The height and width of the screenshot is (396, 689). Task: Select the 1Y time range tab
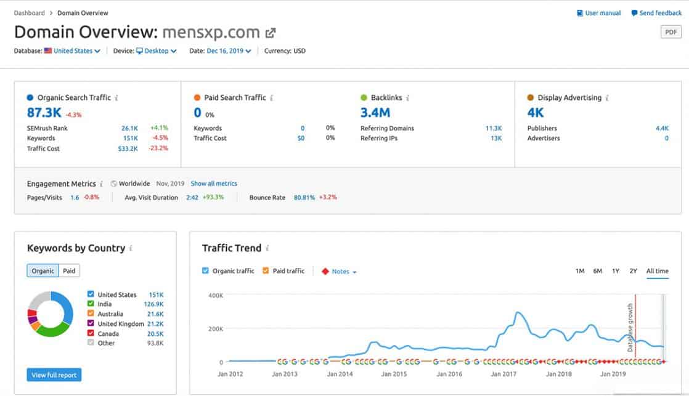click(x=616, y=271)
